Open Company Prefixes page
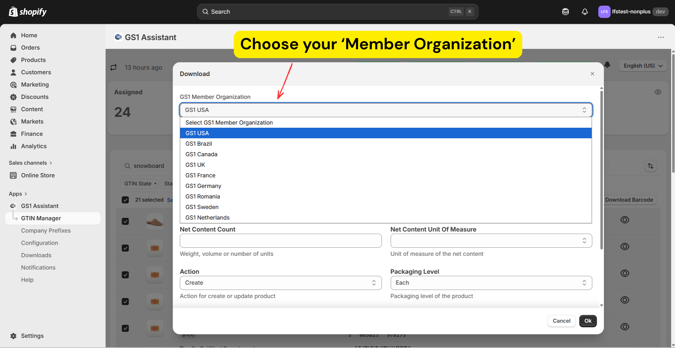This screenshot has height=348, width=675. click(46, 230)
